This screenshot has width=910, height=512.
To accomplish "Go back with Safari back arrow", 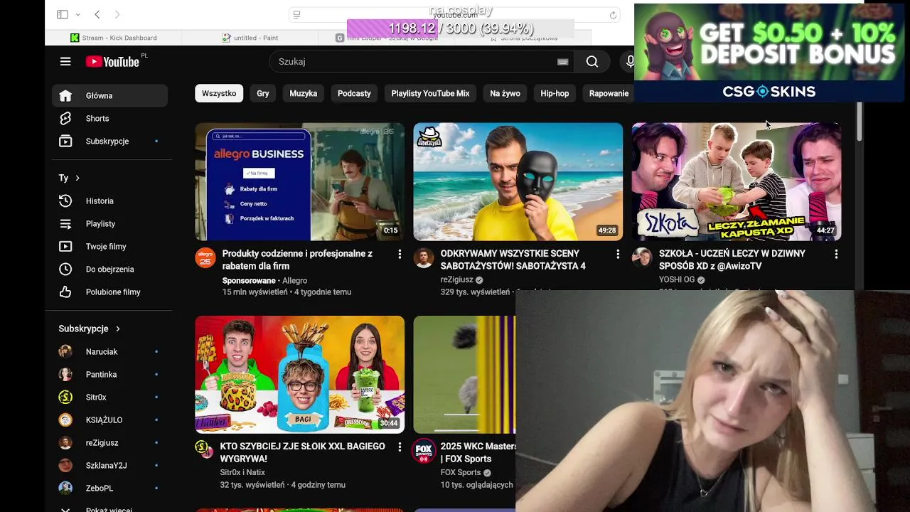I will point(97,14).
